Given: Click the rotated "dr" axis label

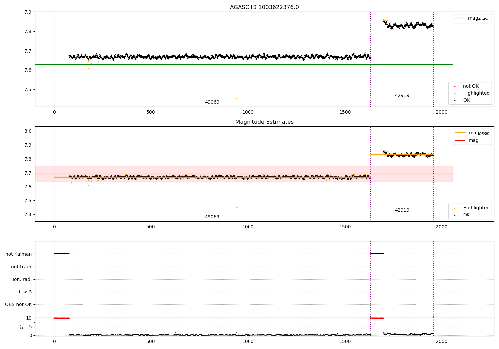Looking at the screenshot, I should 22,327.
